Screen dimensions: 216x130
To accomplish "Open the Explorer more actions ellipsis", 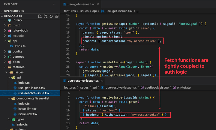I will [54, 4].
